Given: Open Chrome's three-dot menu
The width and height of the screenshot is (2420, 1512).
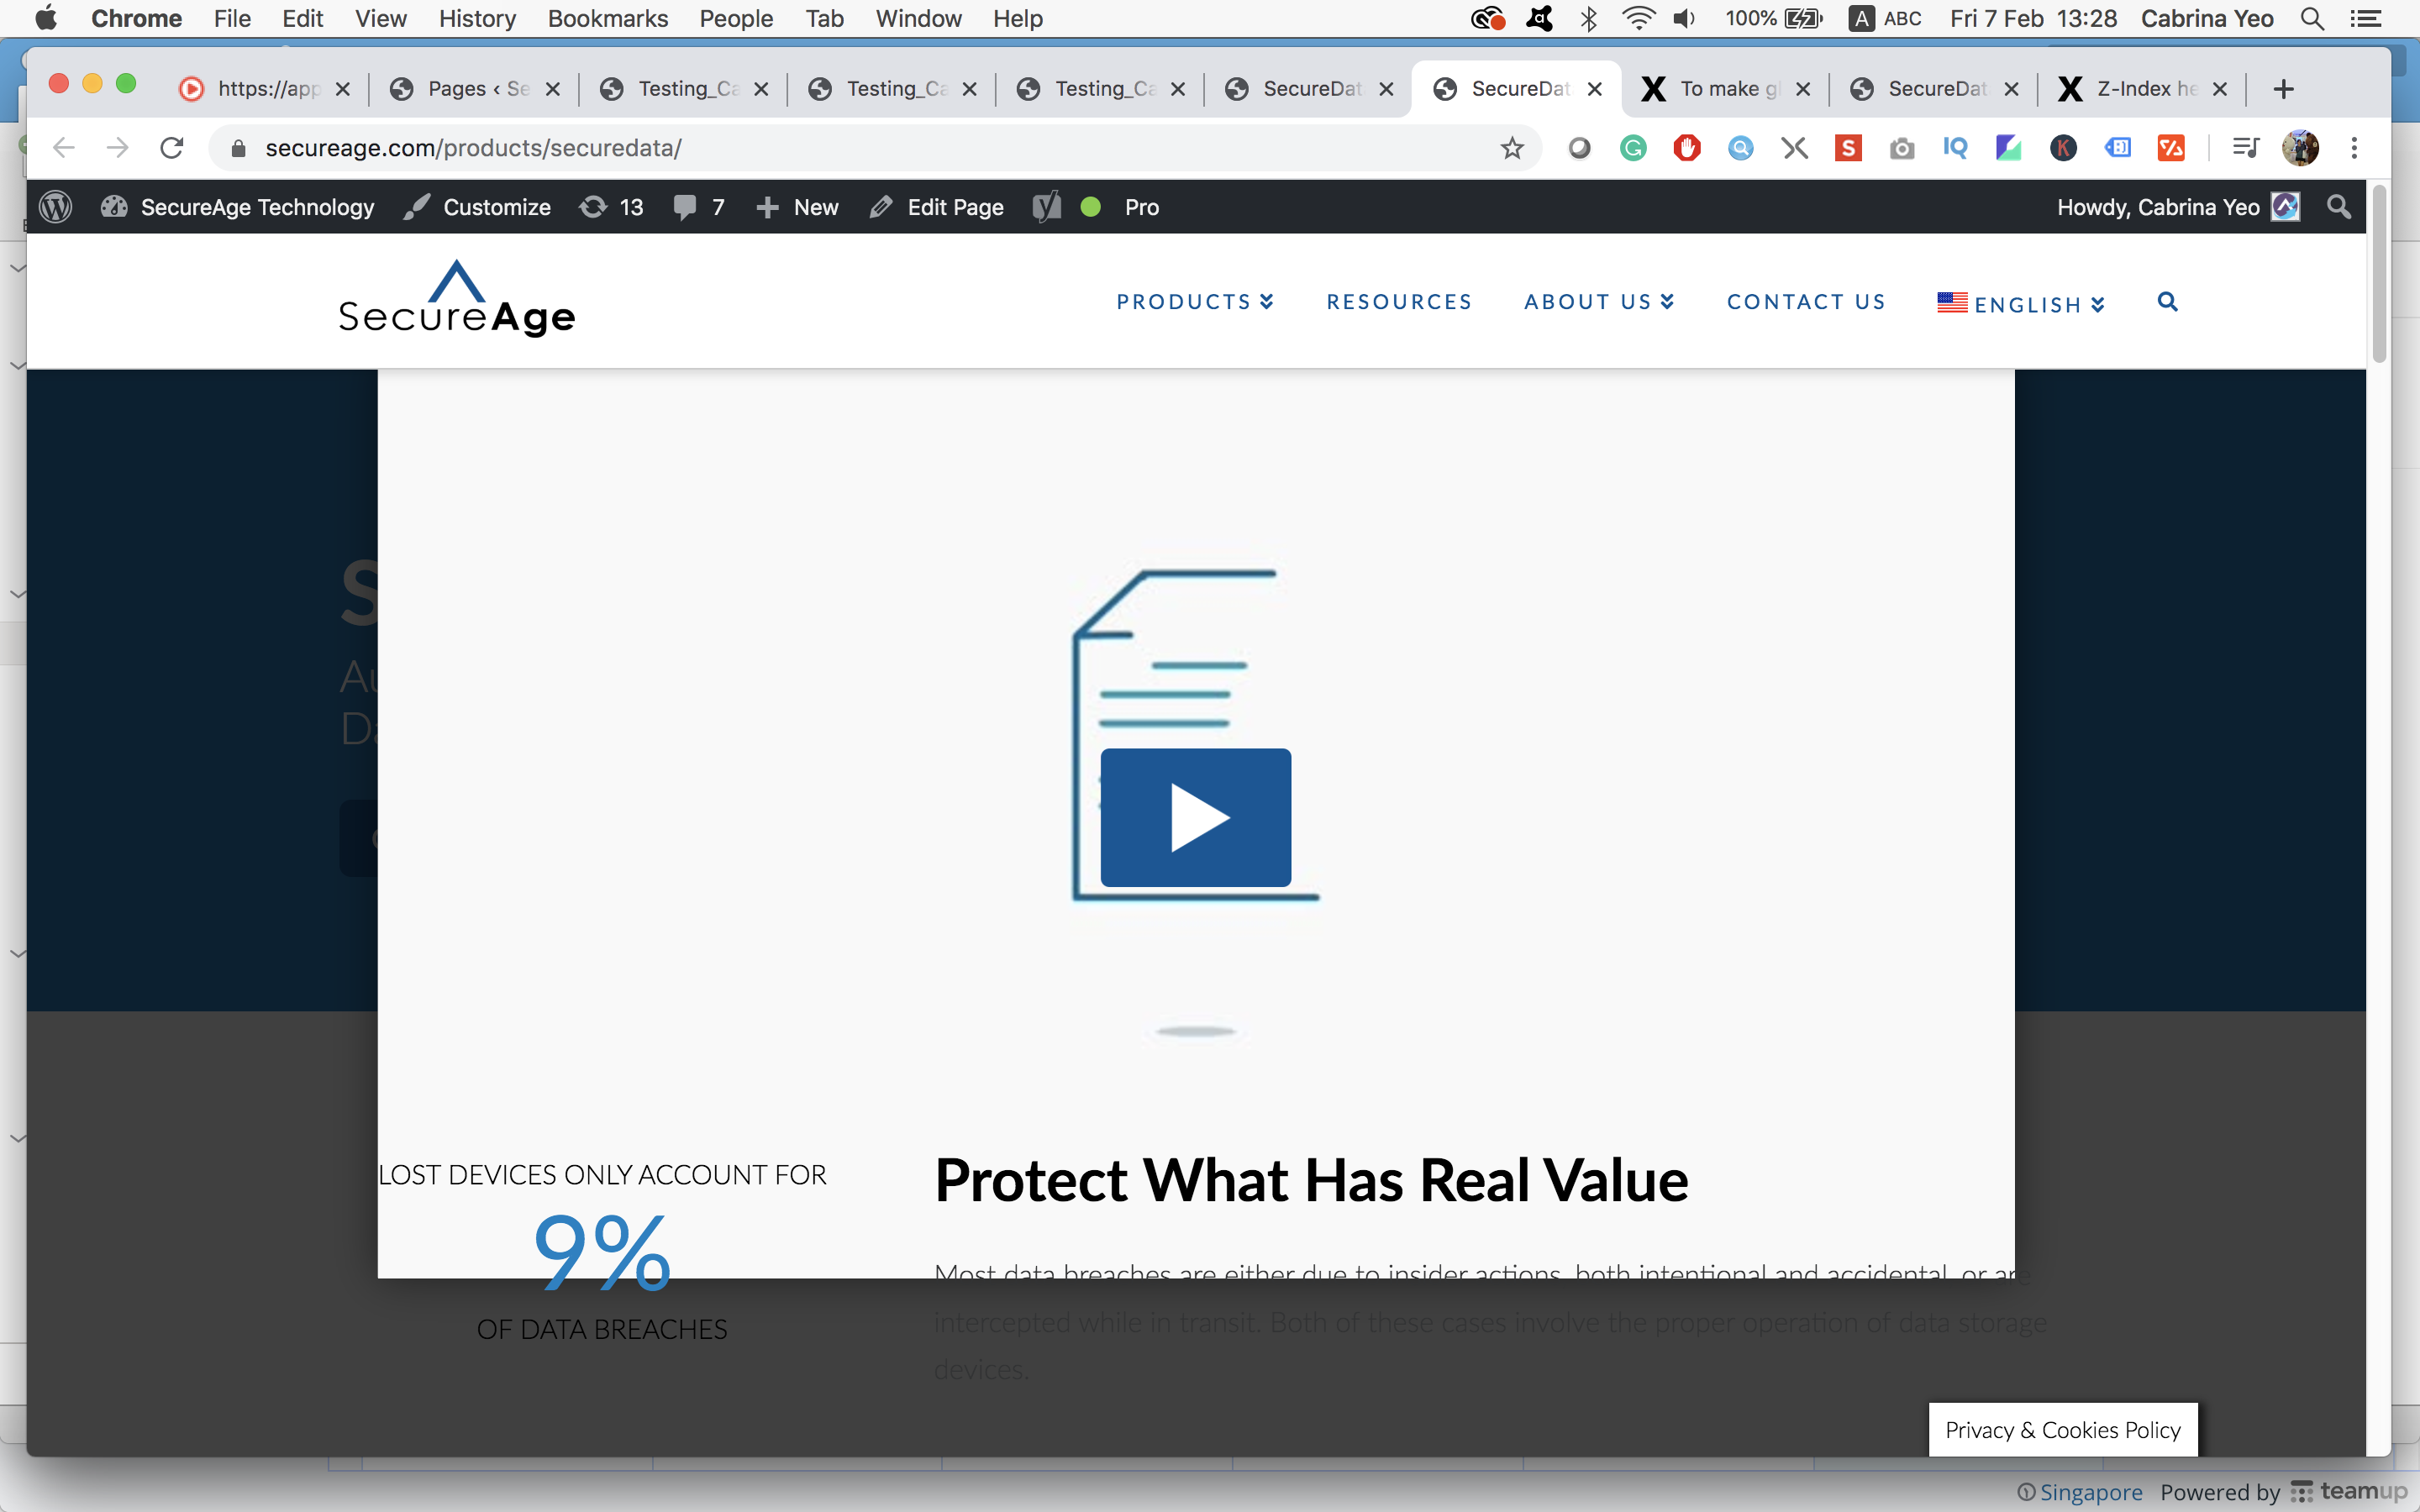Looking at the screenshot, I should [2354, 148].
